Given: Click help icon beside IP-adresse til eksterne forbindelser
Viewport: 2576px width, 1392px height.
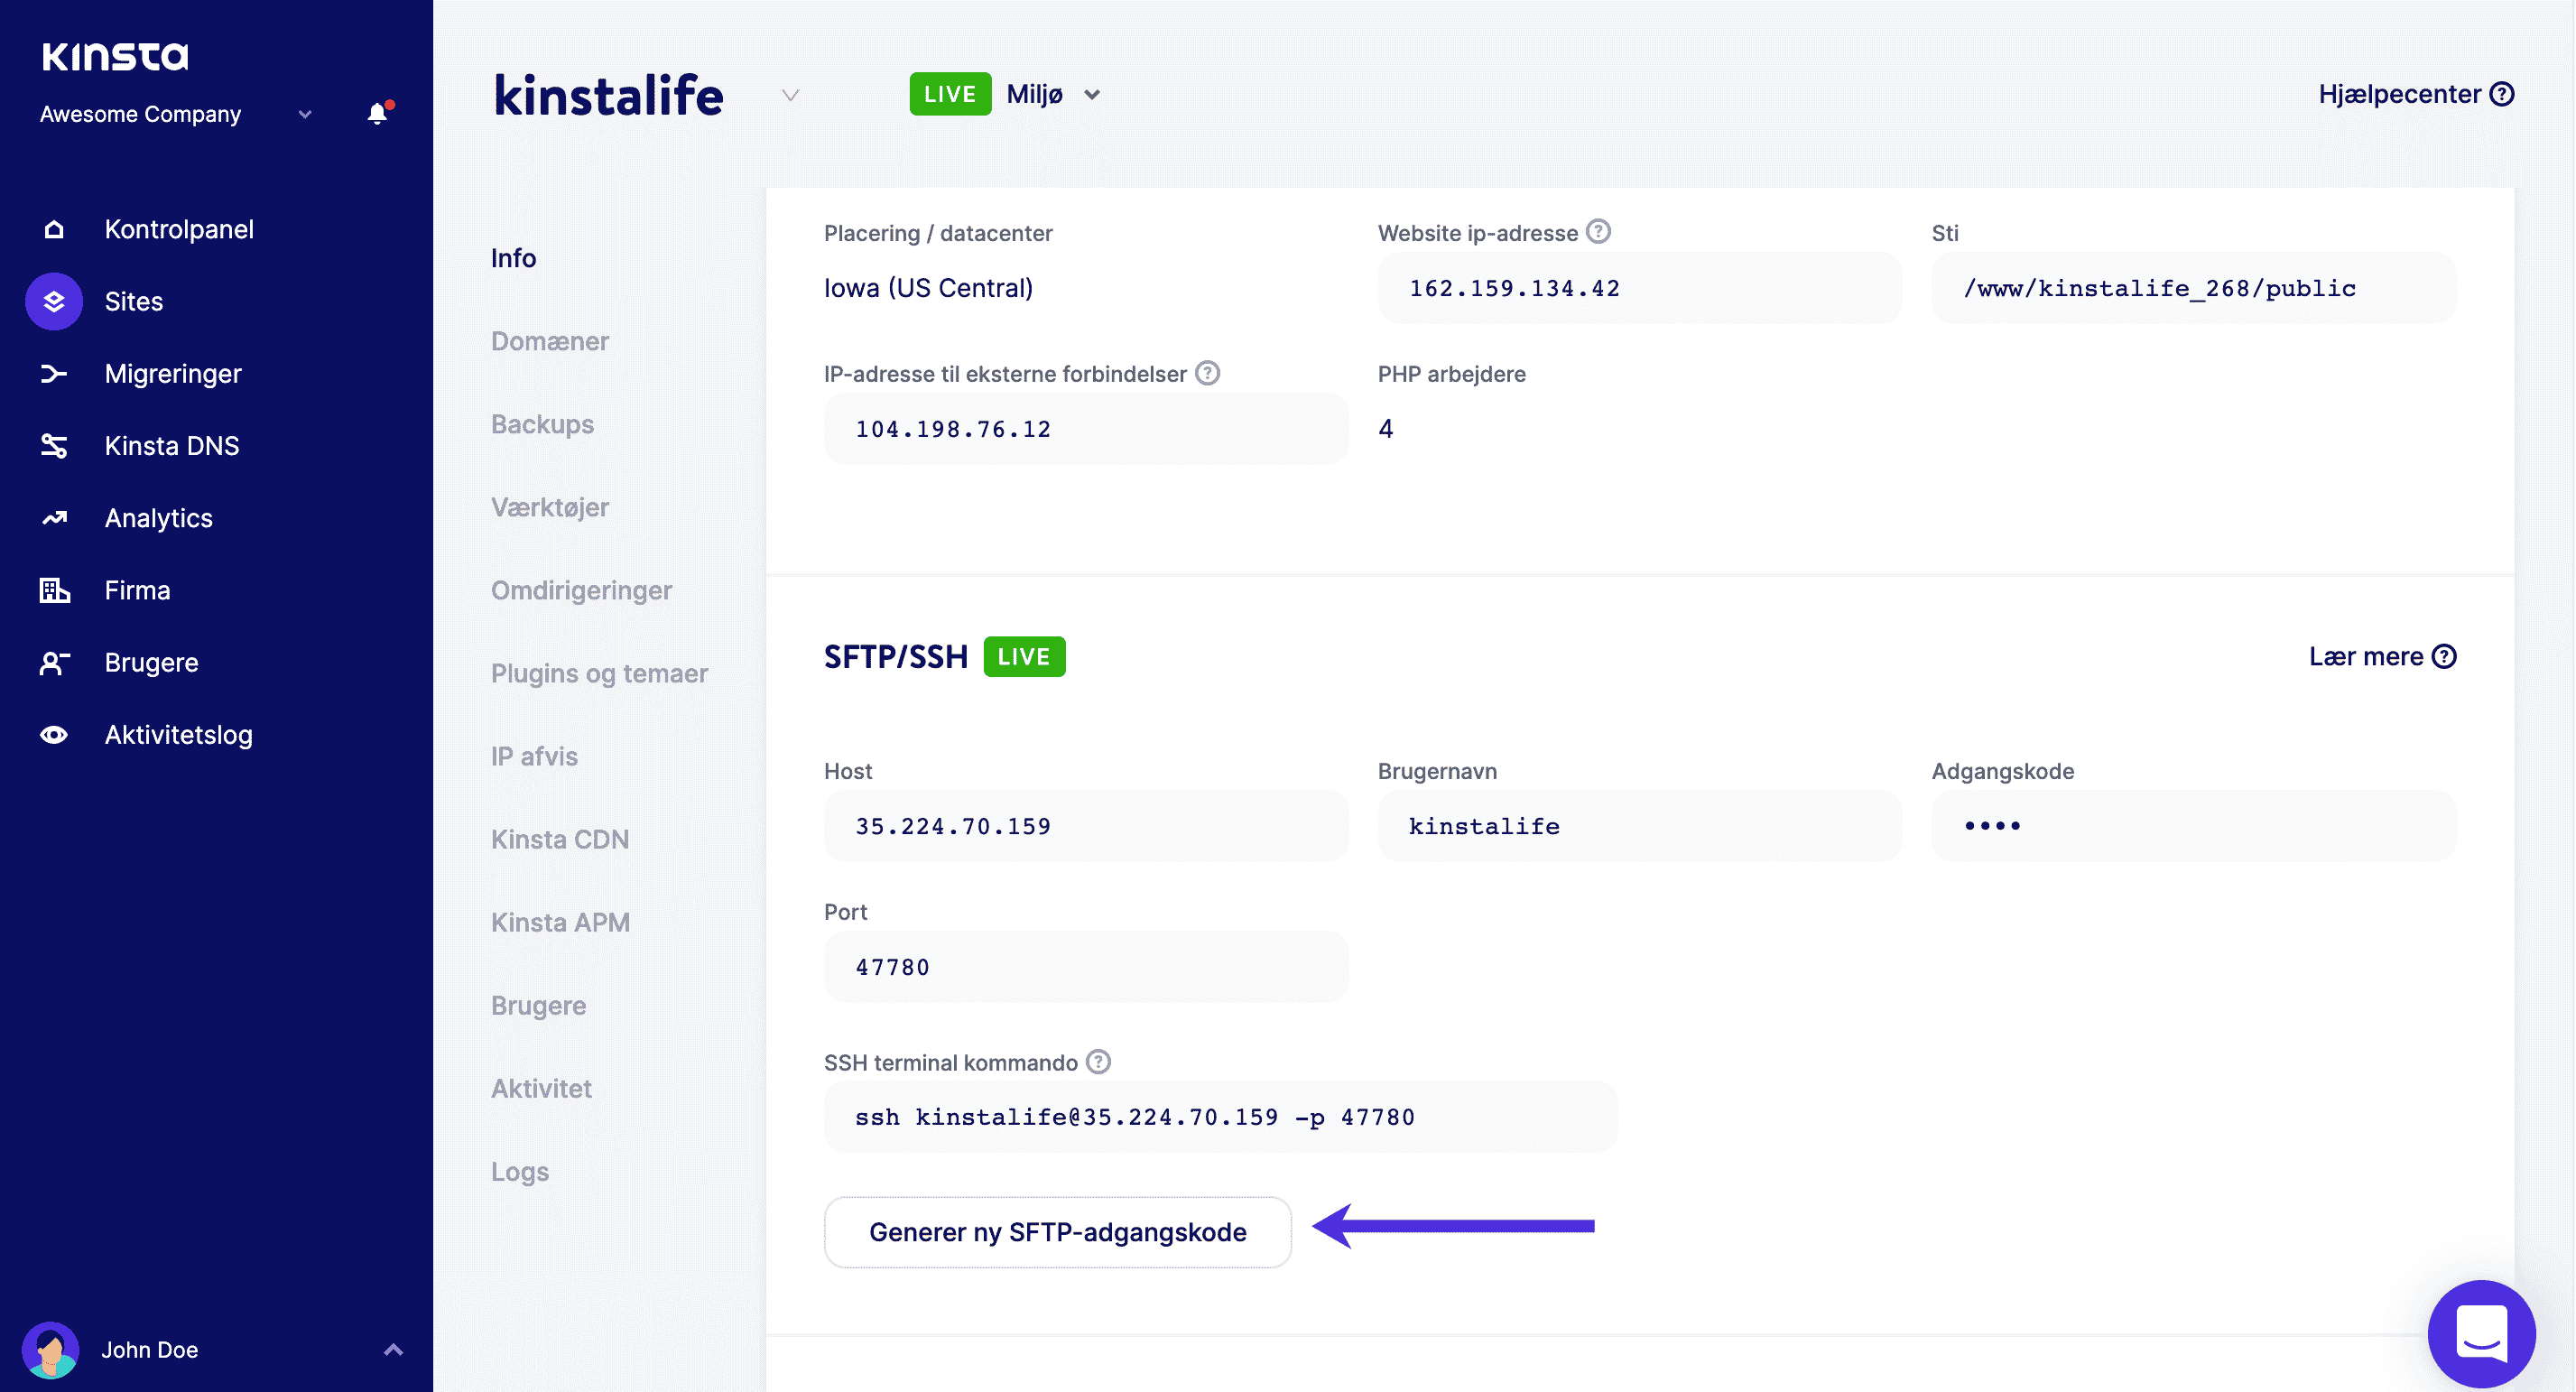Looking at the screenshot, I should (x=1208, y=373).
